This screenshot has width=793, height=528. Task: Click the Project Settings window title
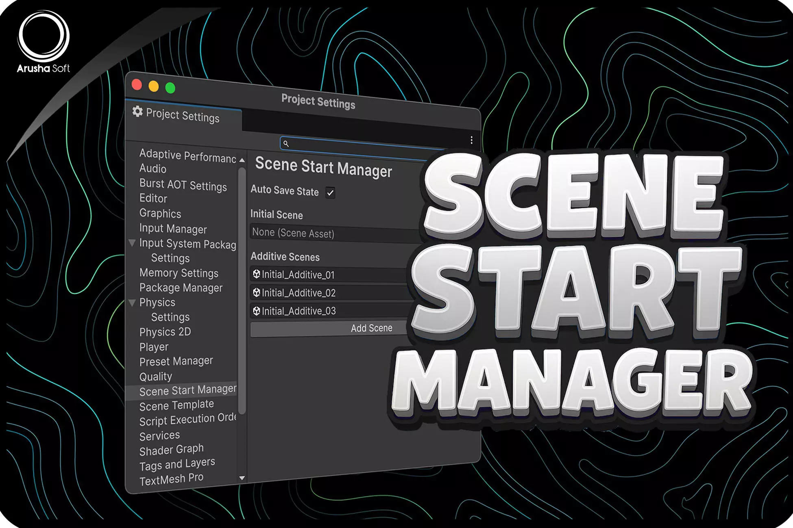pos(318,101)
